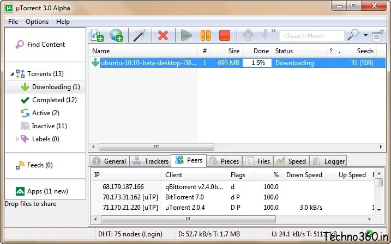Sort peers by Flags column header
The image size is (391, 244).
click(241, 175)
